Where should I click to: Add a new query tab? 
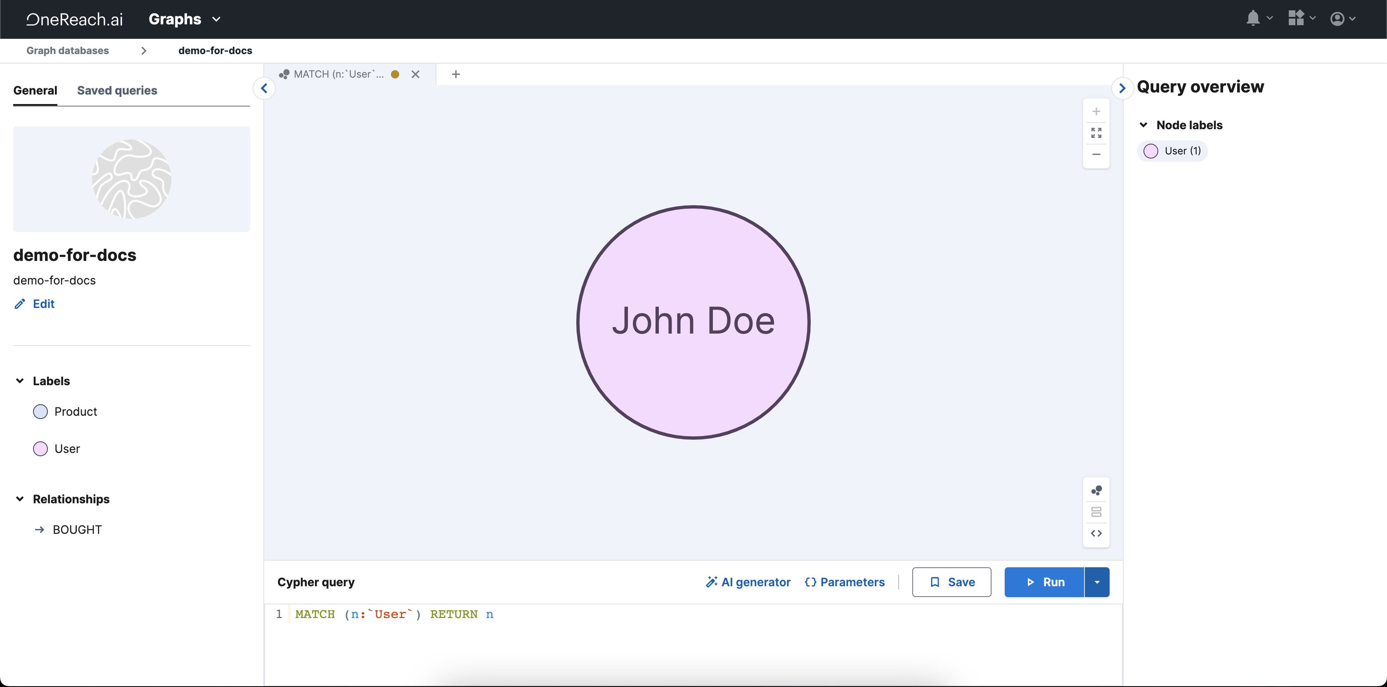point(455,74)
